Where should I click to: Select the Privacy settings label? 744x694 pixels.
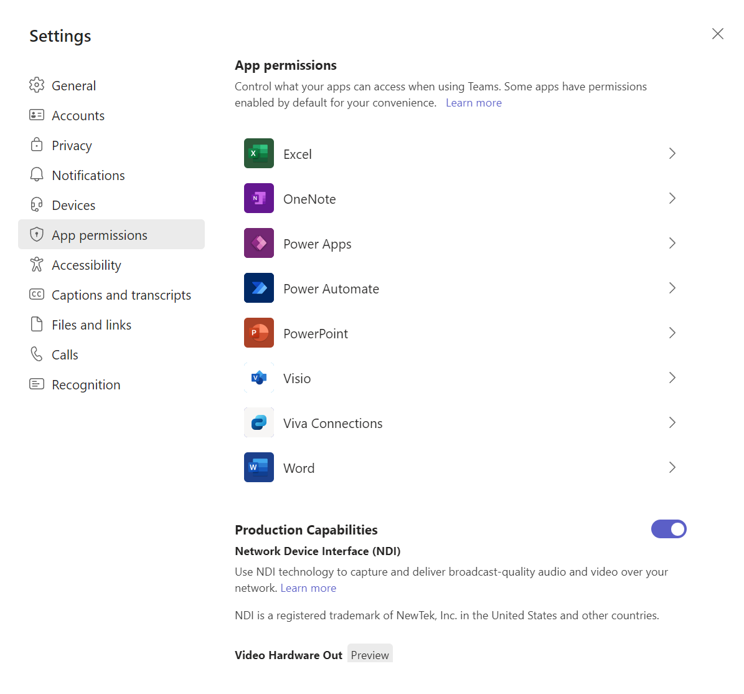[x=72, y=146]
